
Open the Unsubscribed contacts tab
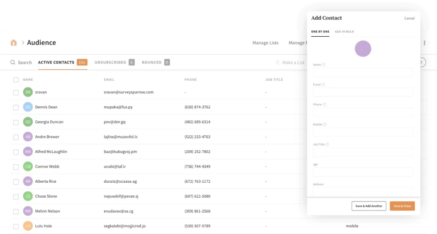(110, 62)
